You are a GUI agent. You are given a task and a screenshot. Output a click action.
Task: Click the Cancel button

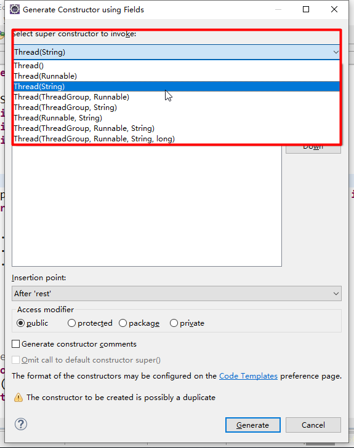(313, 425)
